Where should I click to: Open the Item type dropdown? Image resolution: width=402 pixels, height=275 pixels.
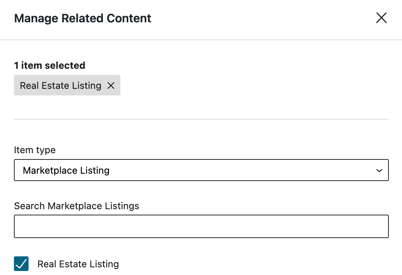(201, 170)
